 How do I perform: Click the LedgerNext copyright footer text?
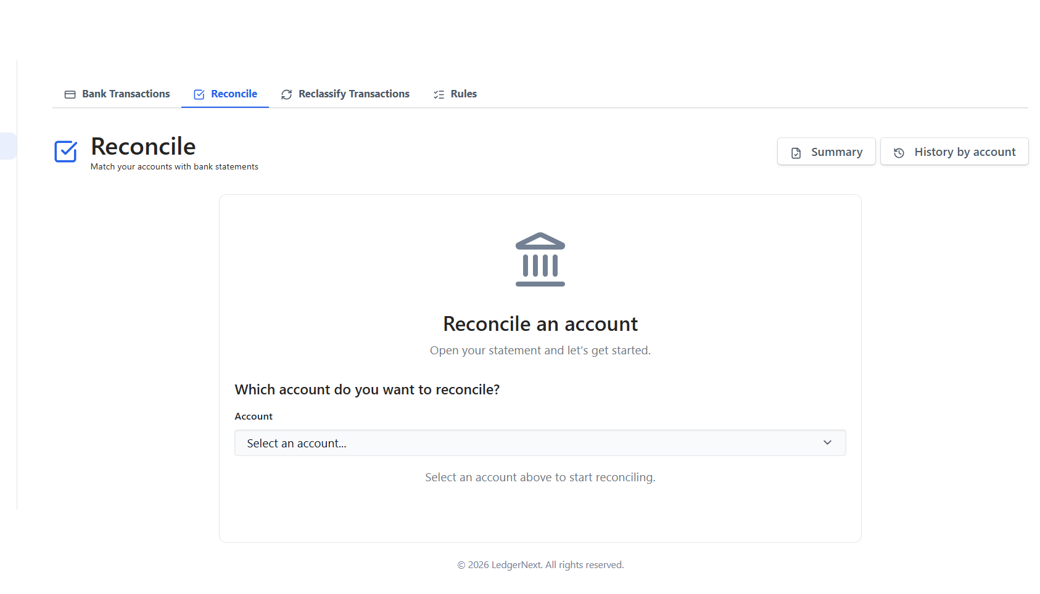point(540,564)
